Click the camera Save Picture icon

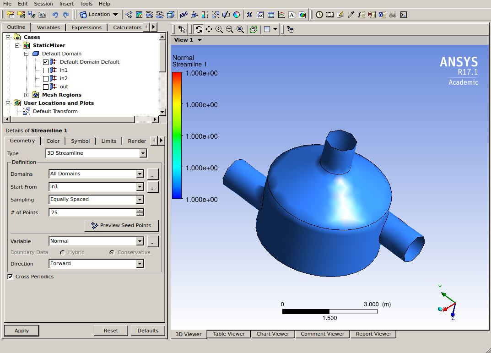click(x=42, y=15)
